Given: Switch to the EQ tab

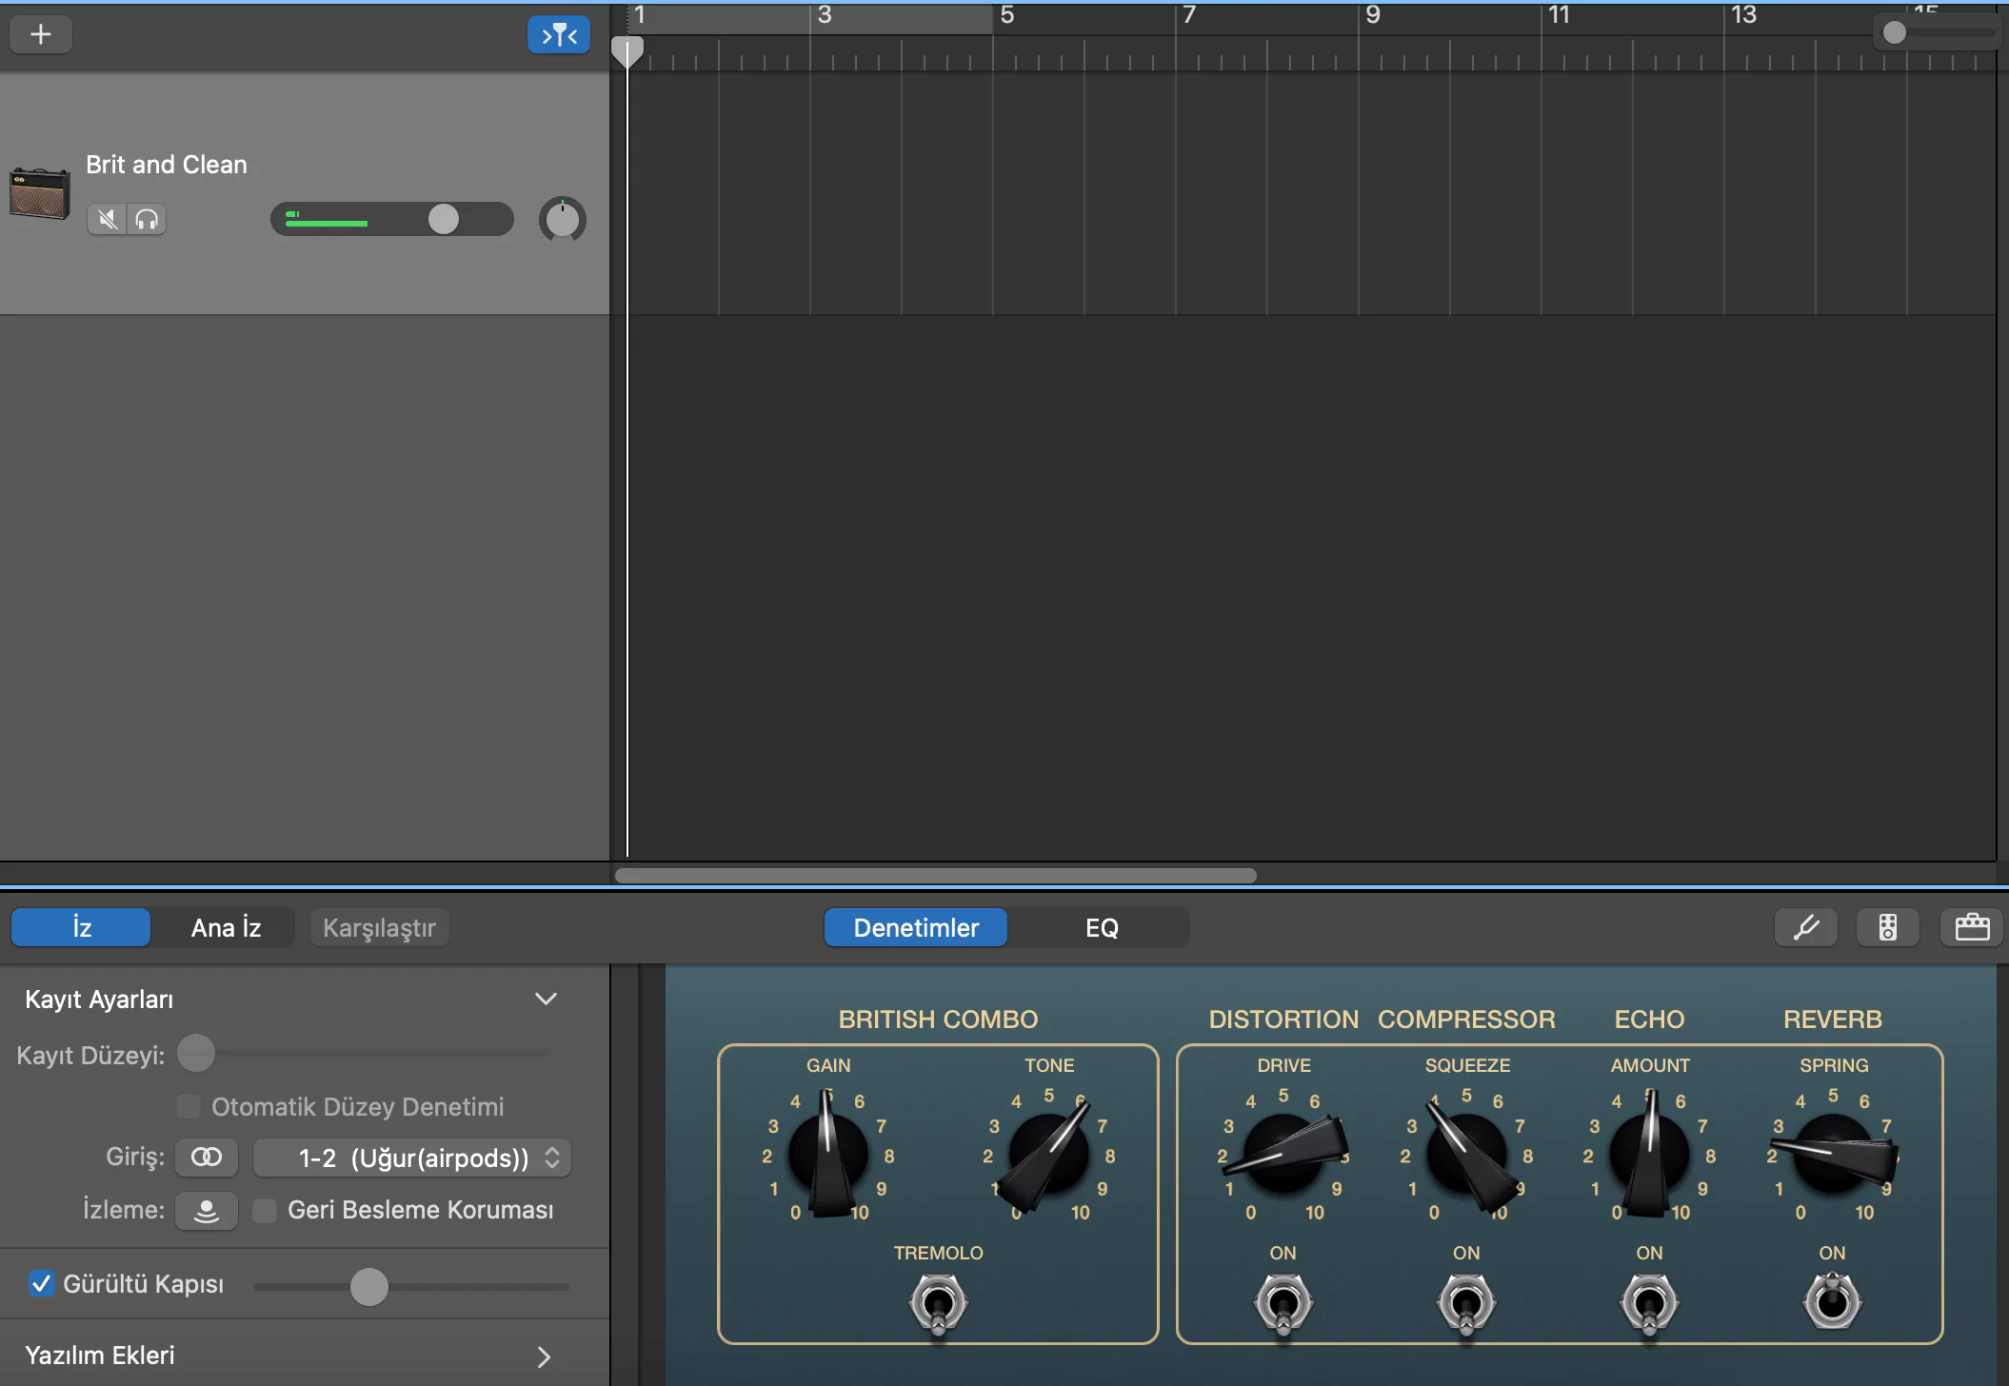Looking at the screenshot, I should pos(1101,927).
